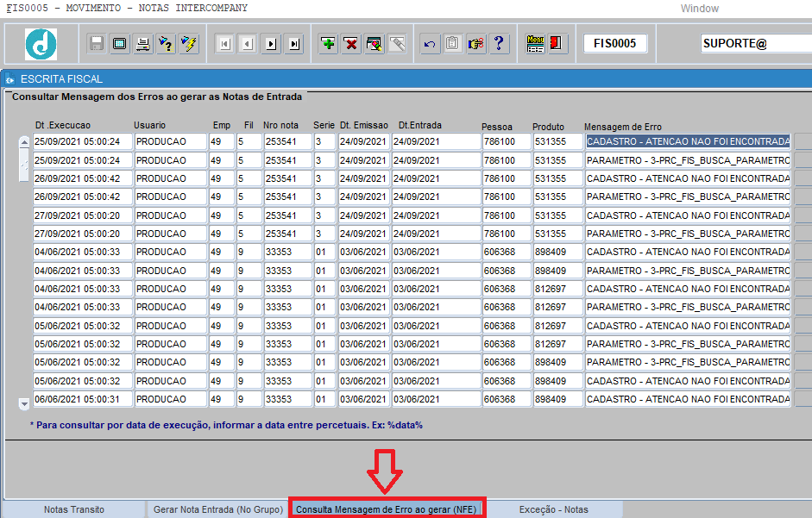Screen dimensions: 812x518
Task: Click the Execute Query lightning icon
Action: (189, 44)
